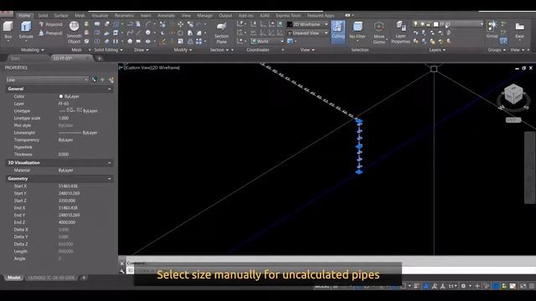Screen dimensions: 536x301
Task: Open the No Filter selection option
Action: (x=358, y=30)
